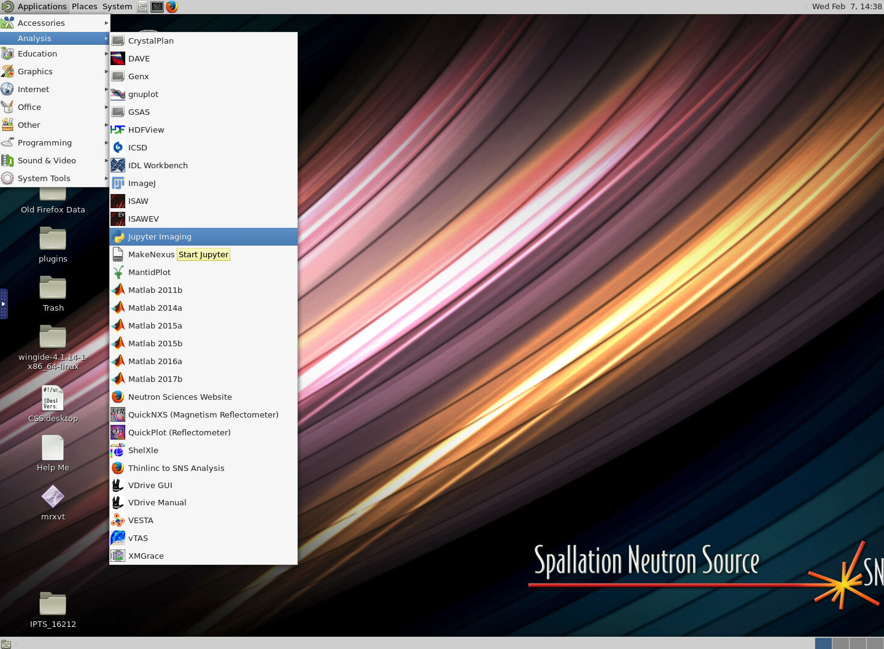
Task: Open the Old Firefox Data folder
Action: click(x=53, y=202)
